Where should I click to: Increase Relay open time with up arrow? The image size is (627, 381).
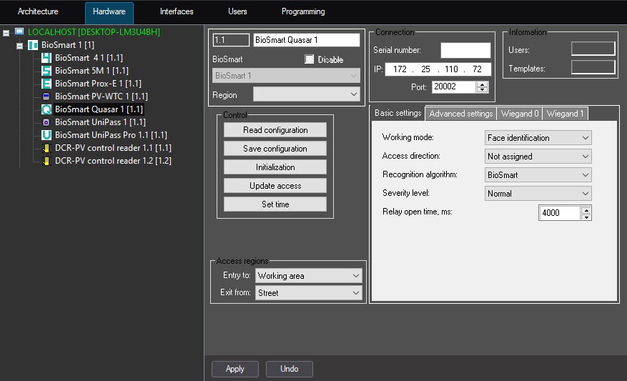[586, 210]
